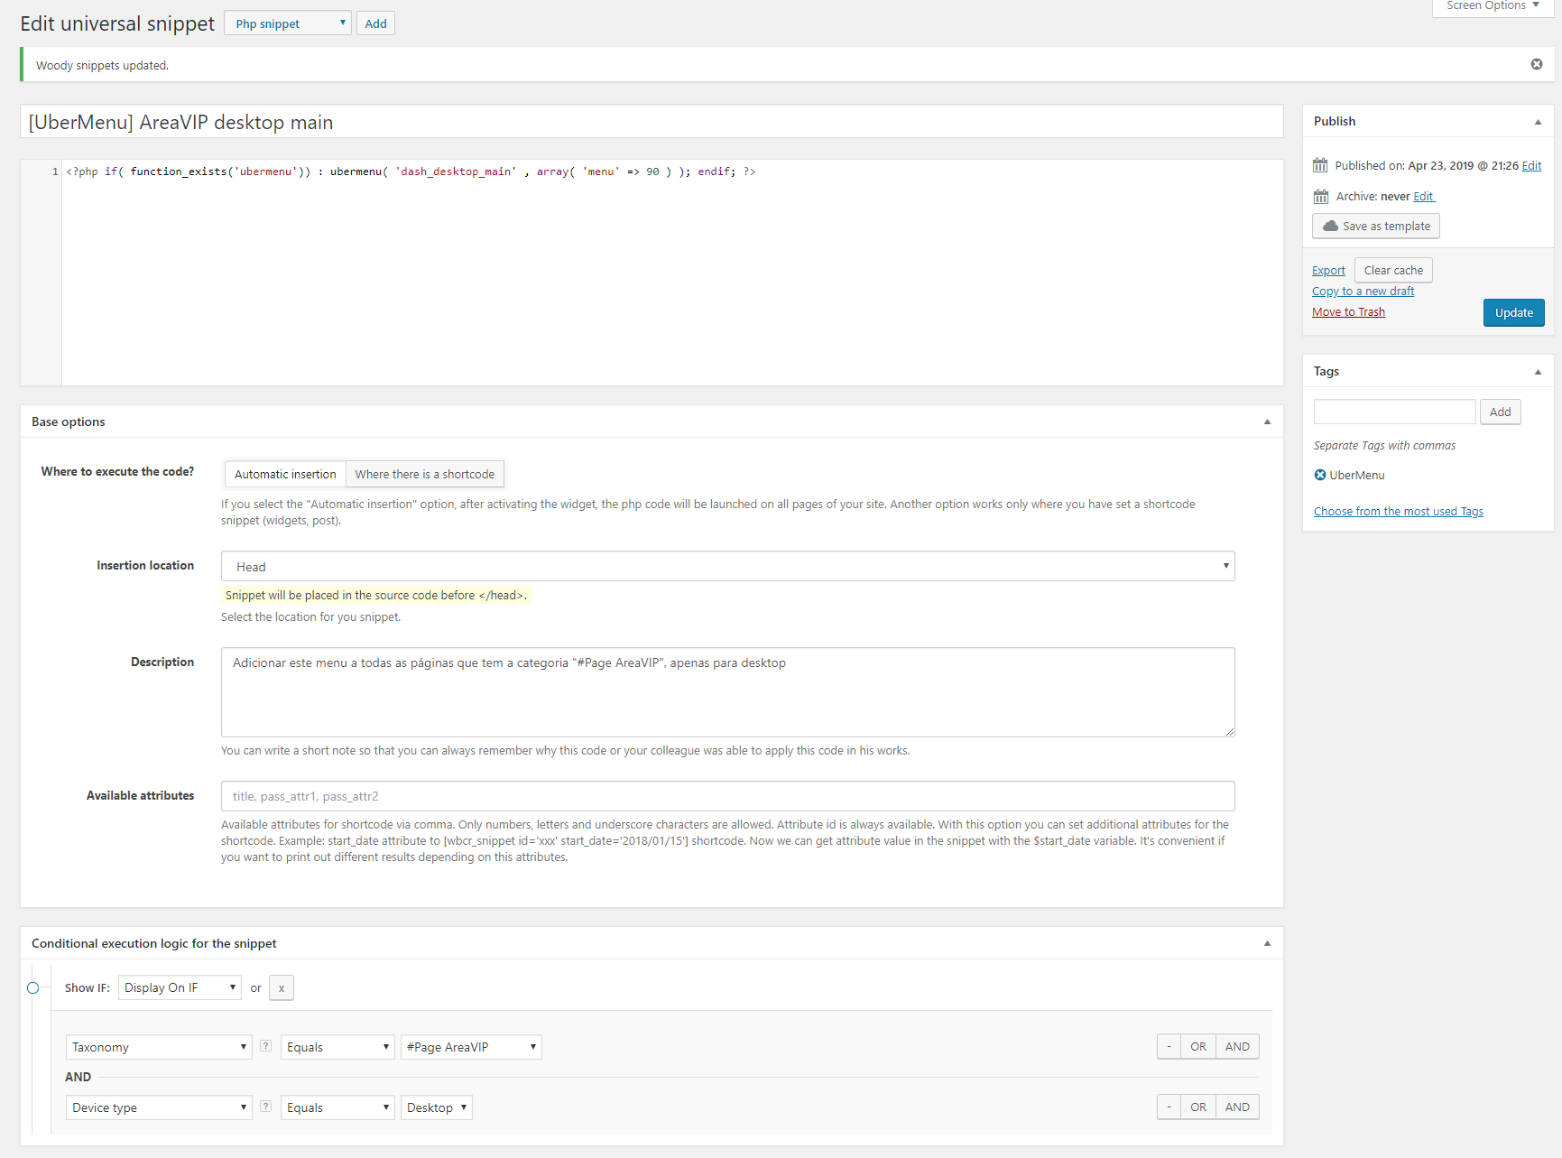Image resolution: width=1562 pixels, height=1158 pixels.
Task: Click the 'Snippet will be placed' highlighted note
Action: pos(375,595)
